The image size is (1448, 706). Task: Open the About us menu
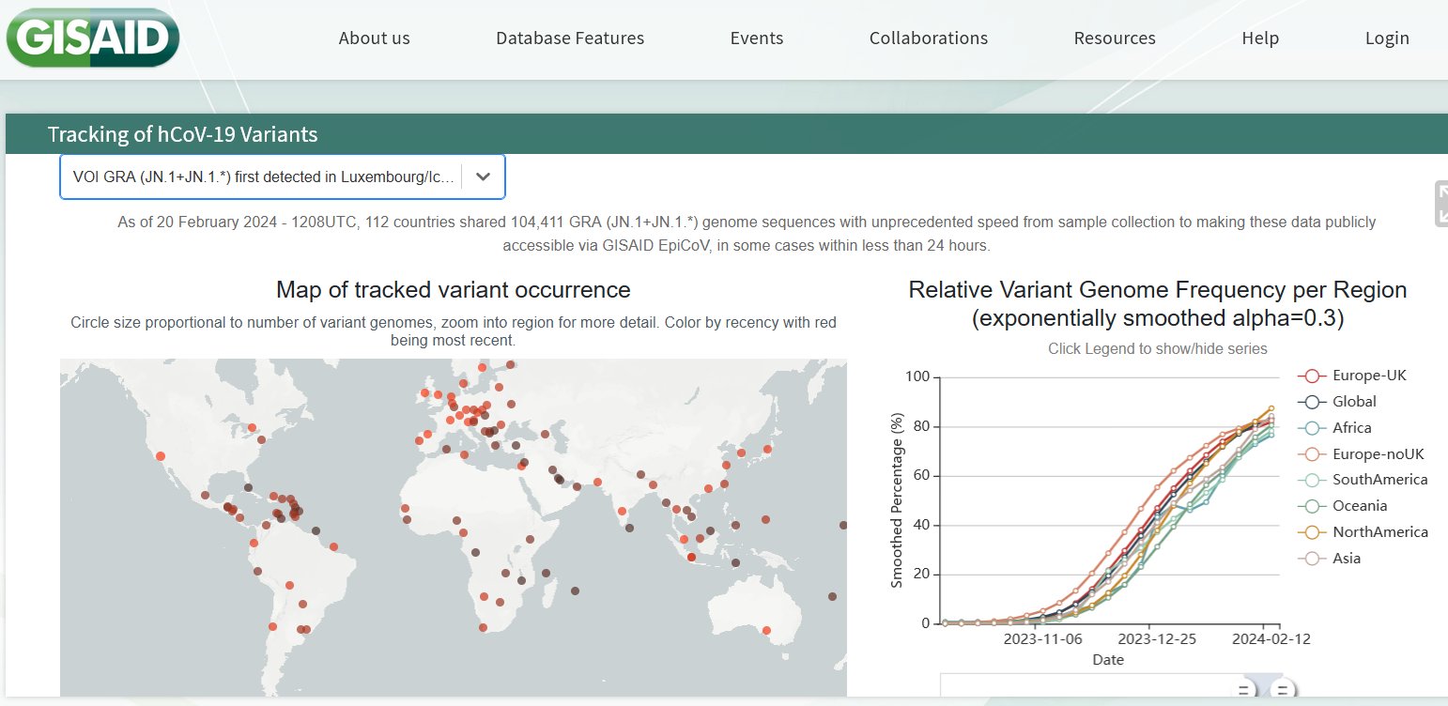(374, 38)
